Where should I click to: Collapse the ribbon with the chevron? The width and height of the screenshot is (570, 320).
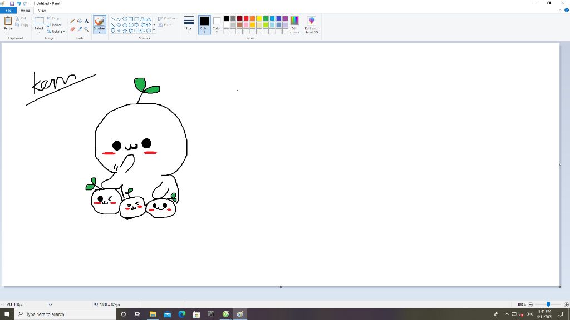point(560,10)
